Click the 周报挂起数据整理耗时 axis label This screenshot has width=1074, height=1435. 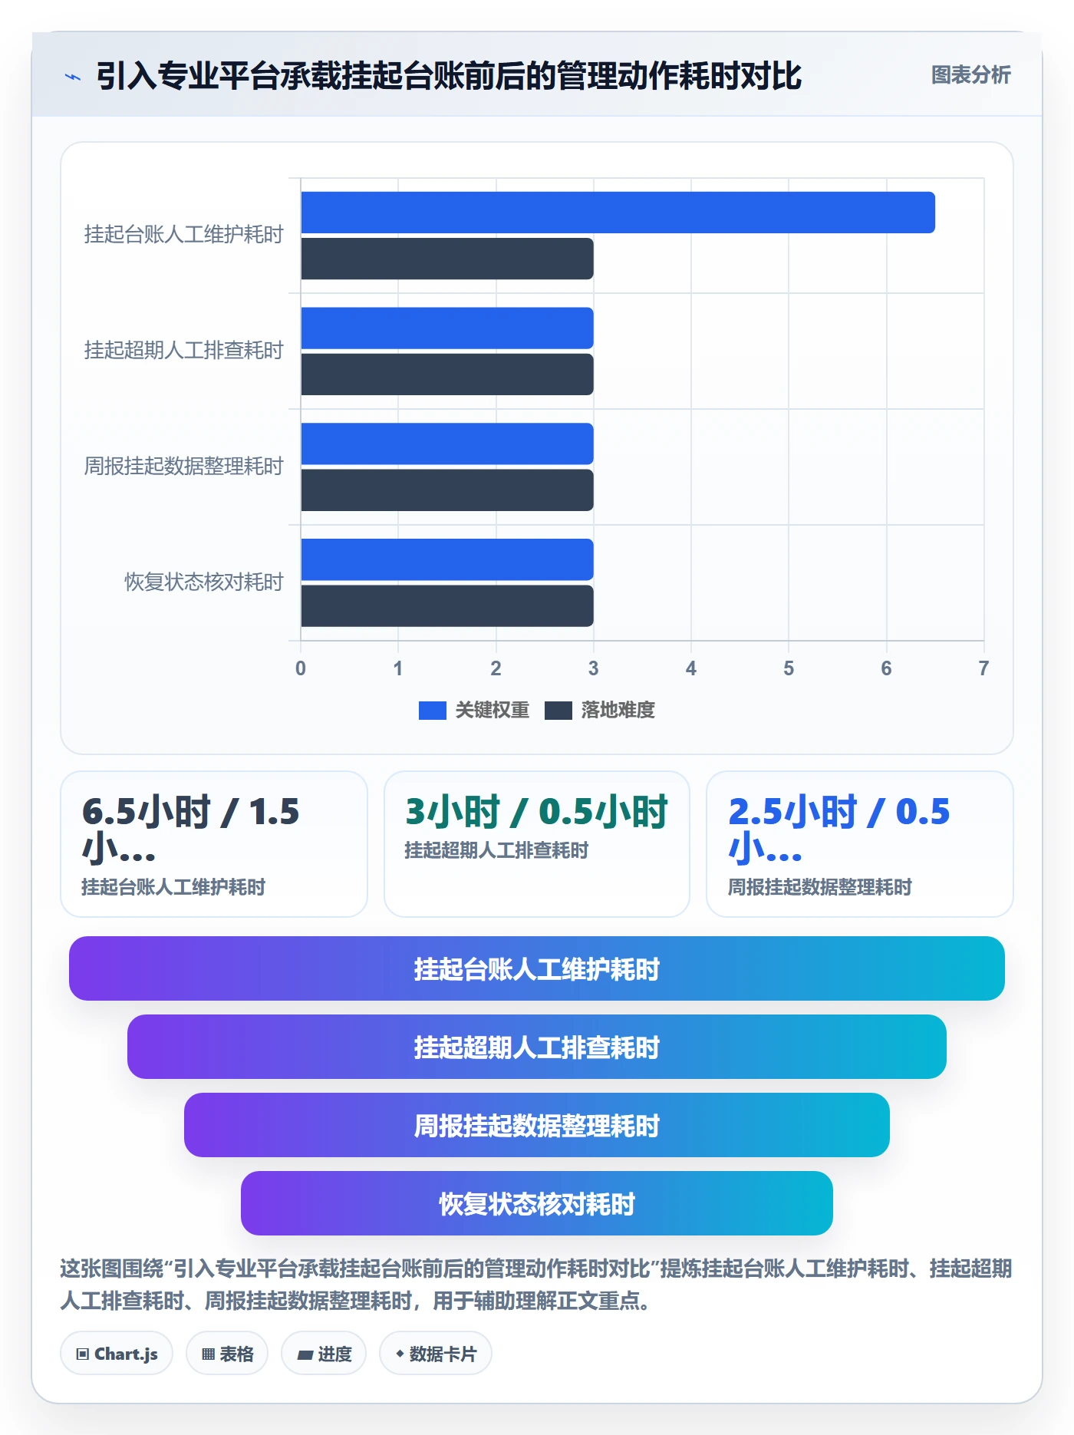pos(184,467)
